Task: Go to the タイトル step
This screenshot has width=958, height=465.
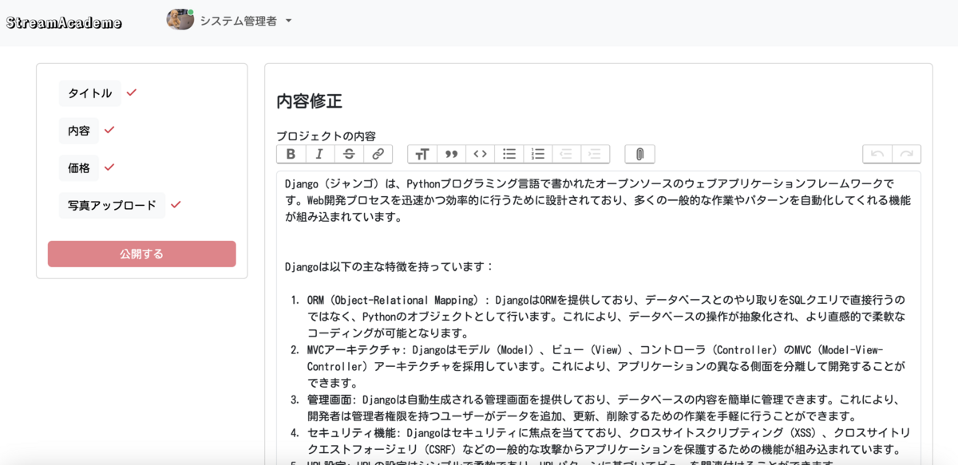Action: [90, 93]
